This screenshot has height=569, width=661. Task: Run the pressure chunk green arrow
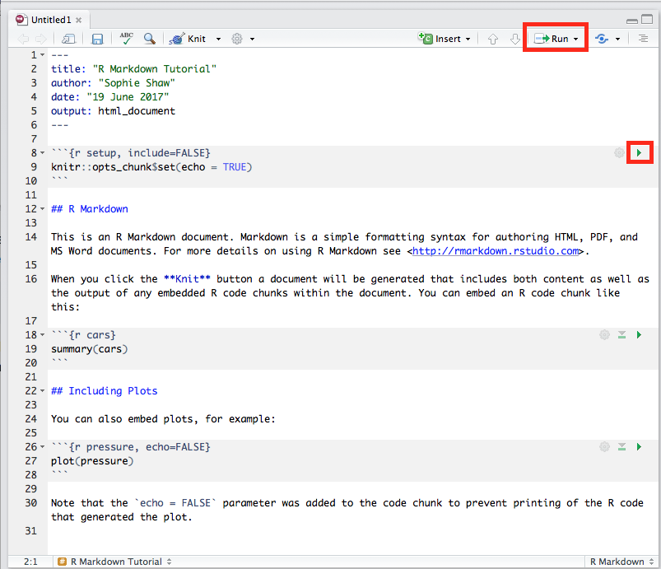(639, 446)
